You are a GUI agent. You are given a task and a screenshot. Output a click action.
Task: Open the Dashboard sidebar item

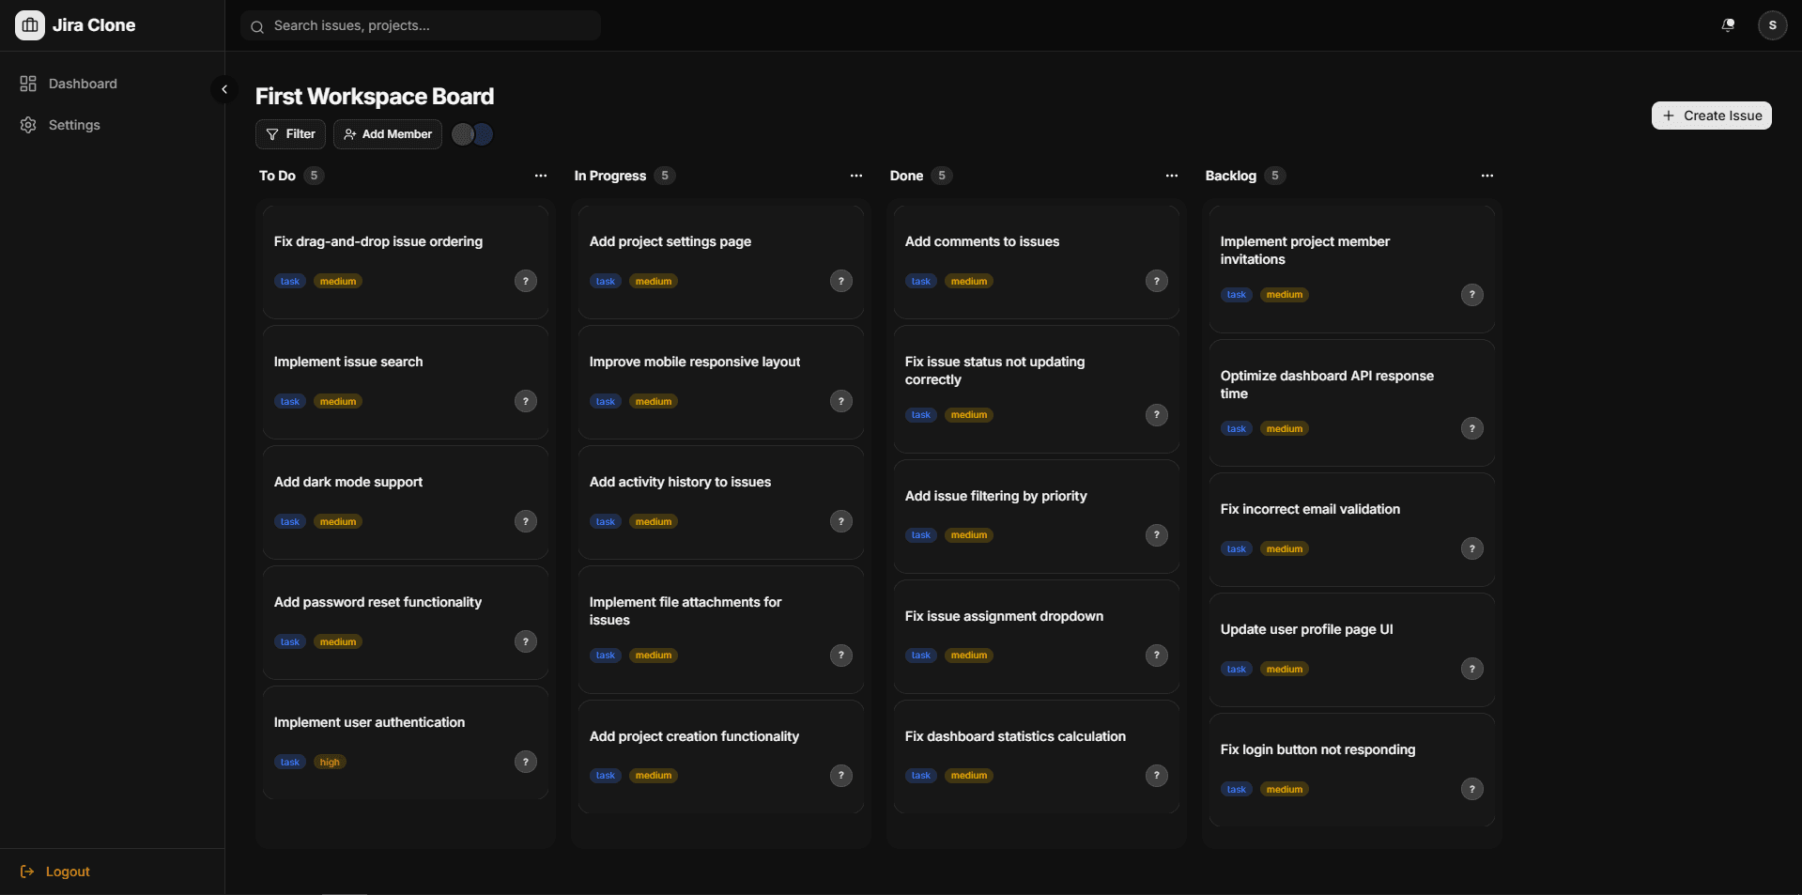click(113, 84)
